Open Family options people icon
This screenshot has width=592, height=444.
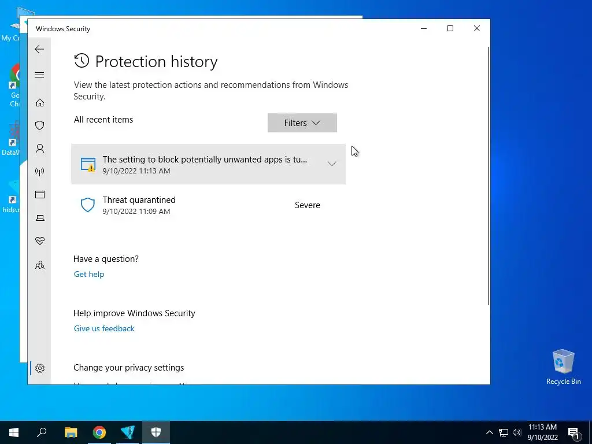click(x=40, y=265)
